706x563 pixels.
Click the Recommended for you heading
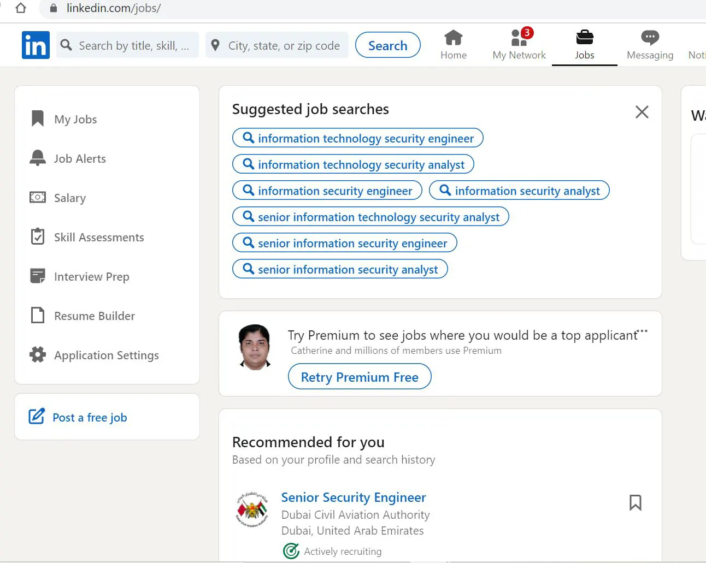[x=308, y=442]
